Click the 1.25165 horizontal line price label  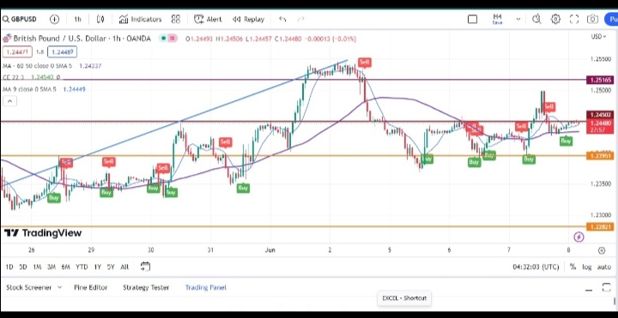pyautogui.click(x=600, y=80)
